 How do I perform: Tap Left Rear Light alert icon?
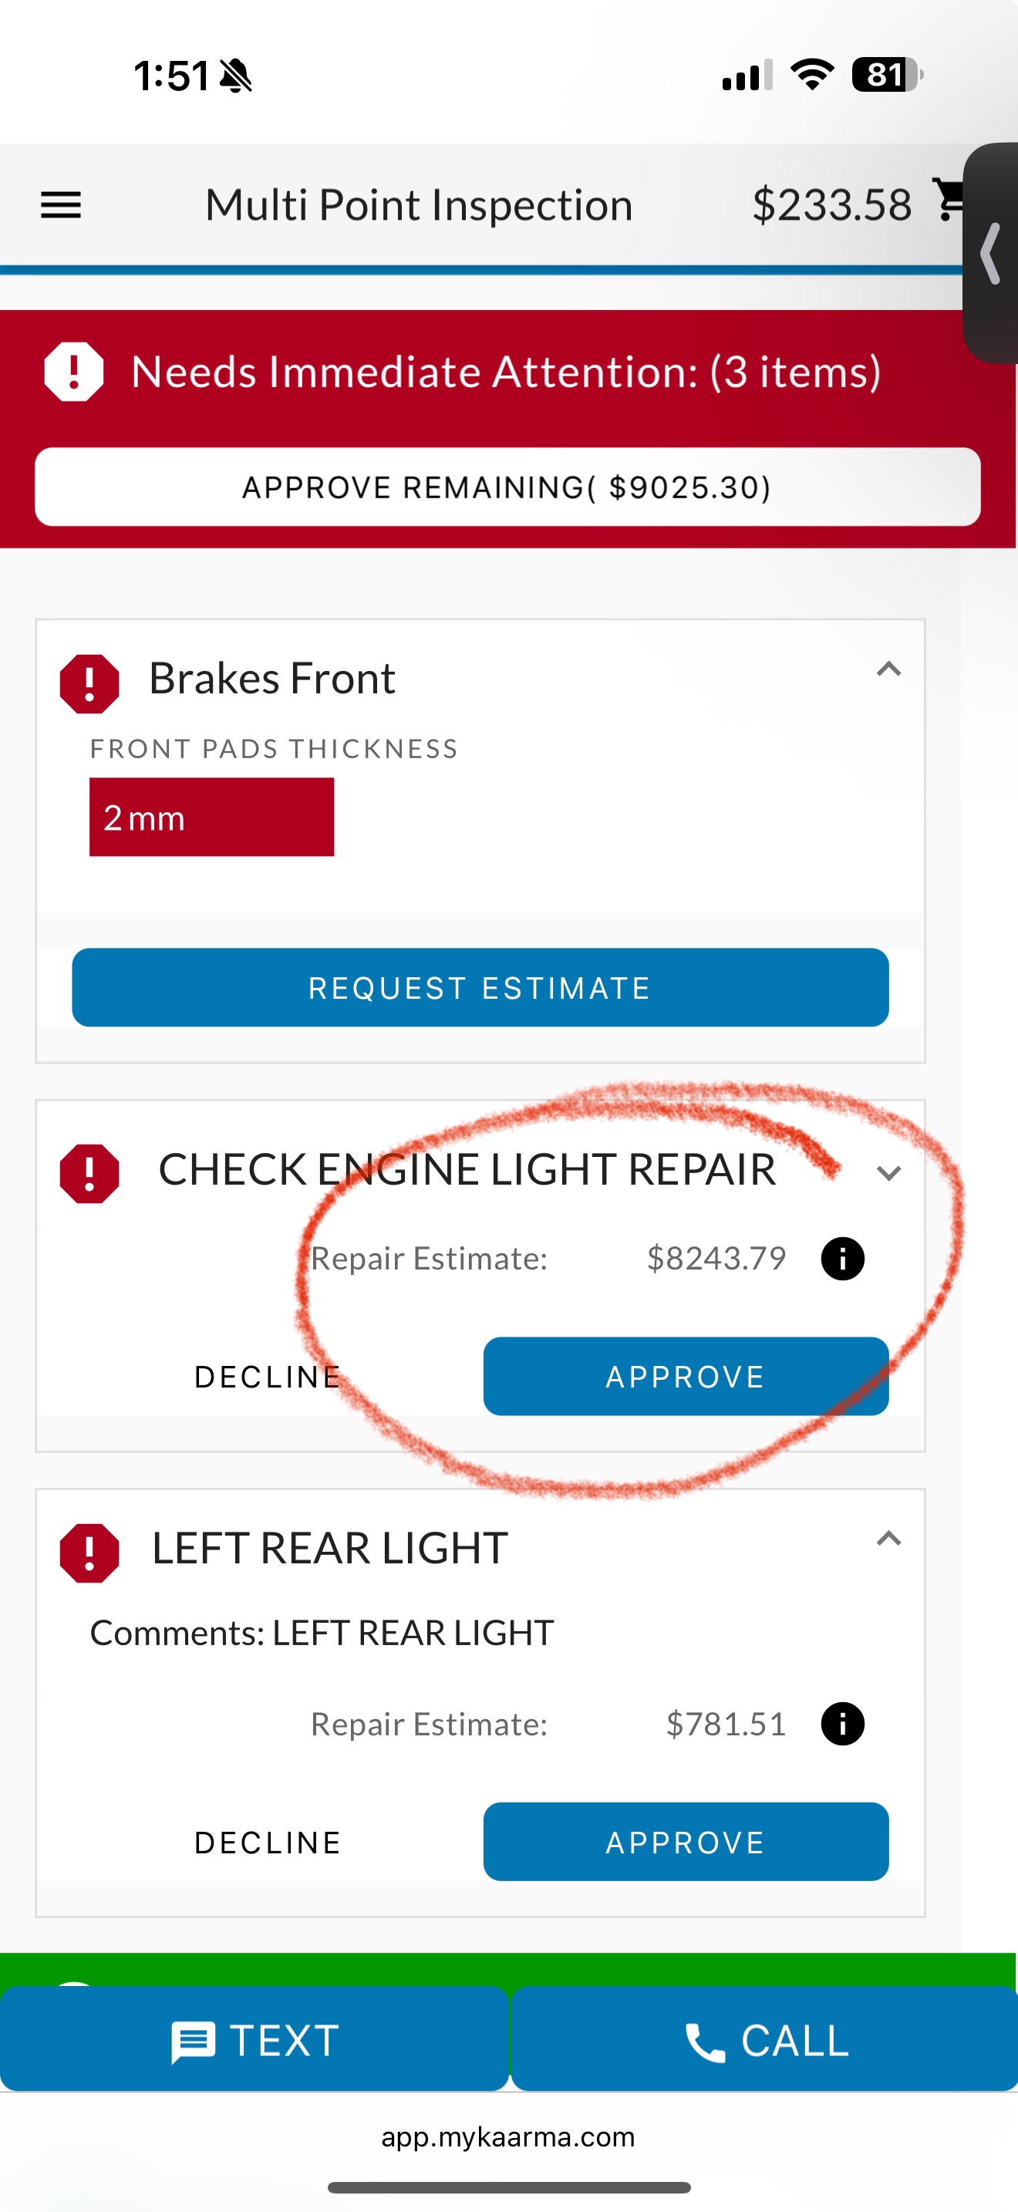coord(89,1553)
